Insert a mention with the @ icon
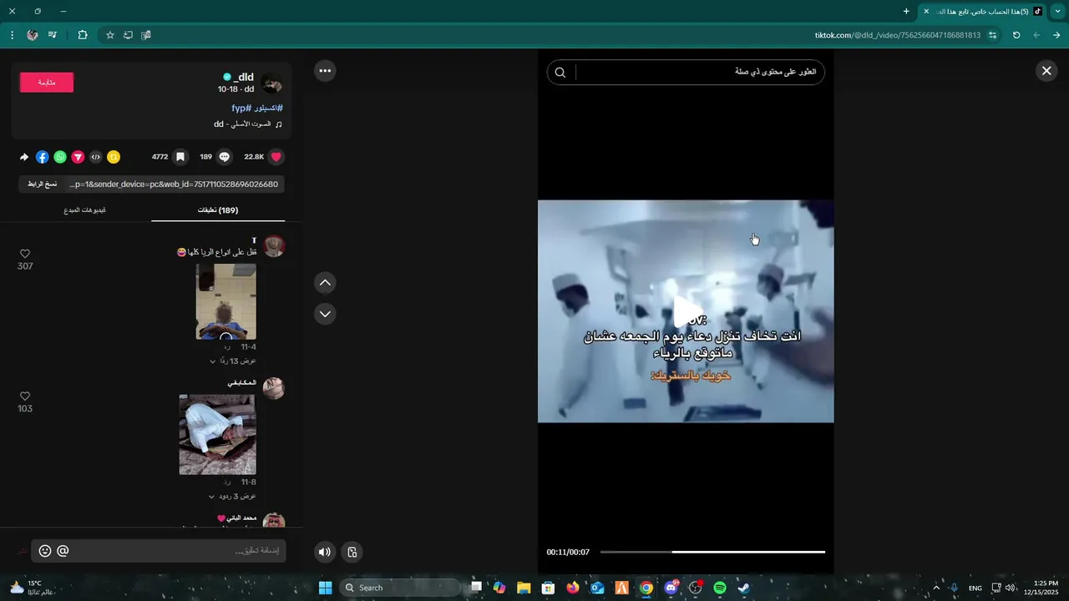The height and width of the screenshot is (601, 1069). click(63, 551)
